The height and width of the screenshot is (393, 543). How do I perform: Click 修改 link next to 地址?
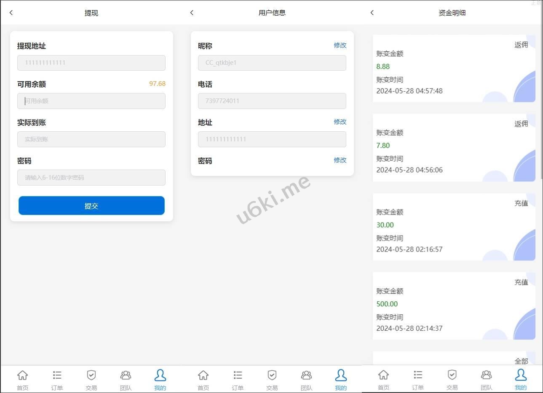click(x=340, y=122)
